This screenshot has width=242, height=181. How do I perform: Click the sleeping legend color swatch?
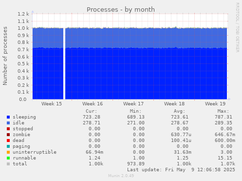point(8,117)
